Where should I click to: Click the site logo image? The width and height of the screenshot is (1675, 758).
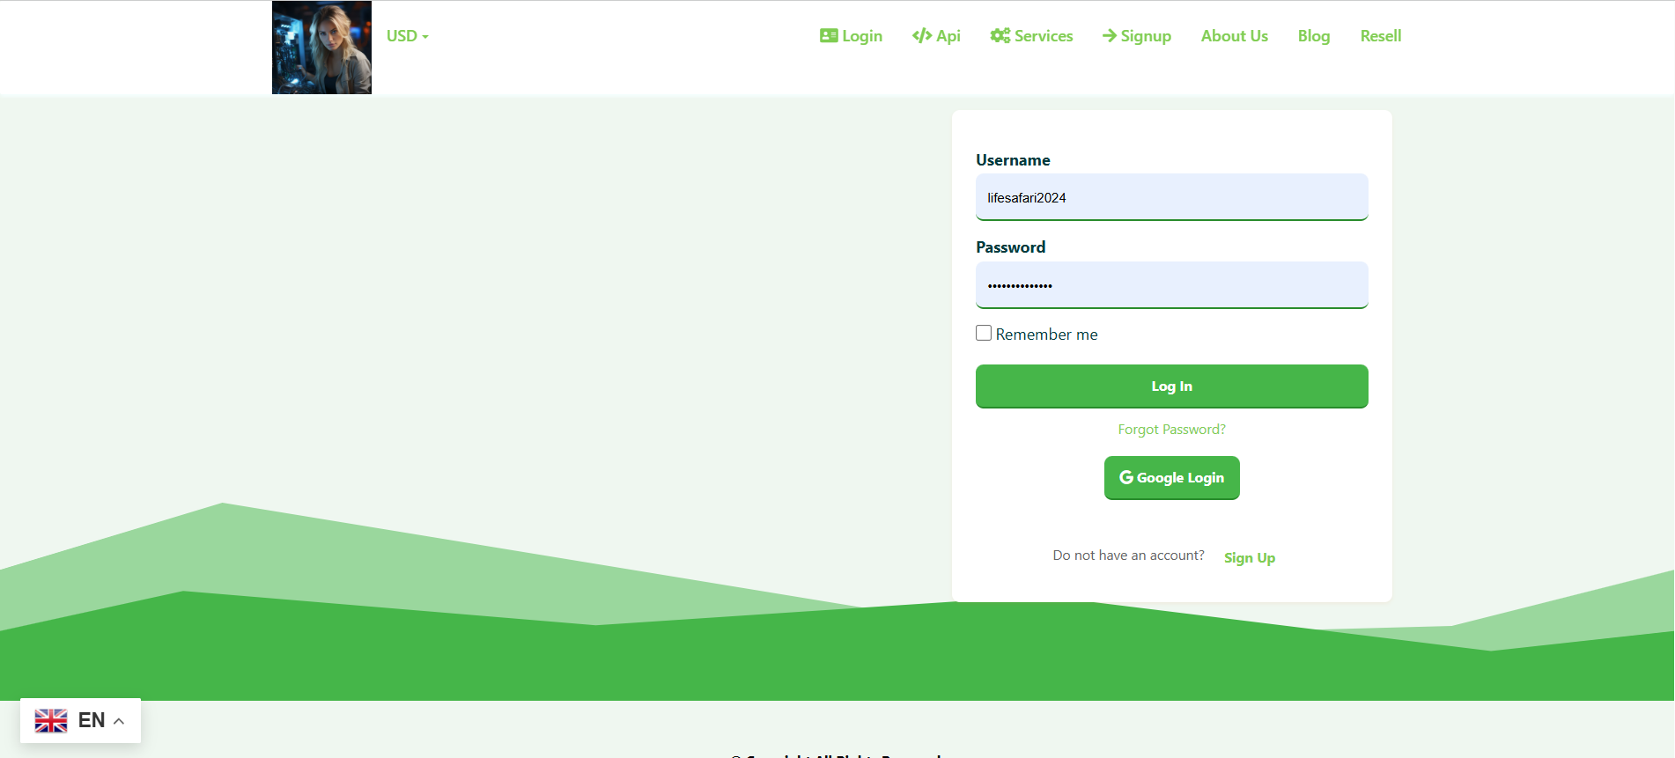pos(321,48)
